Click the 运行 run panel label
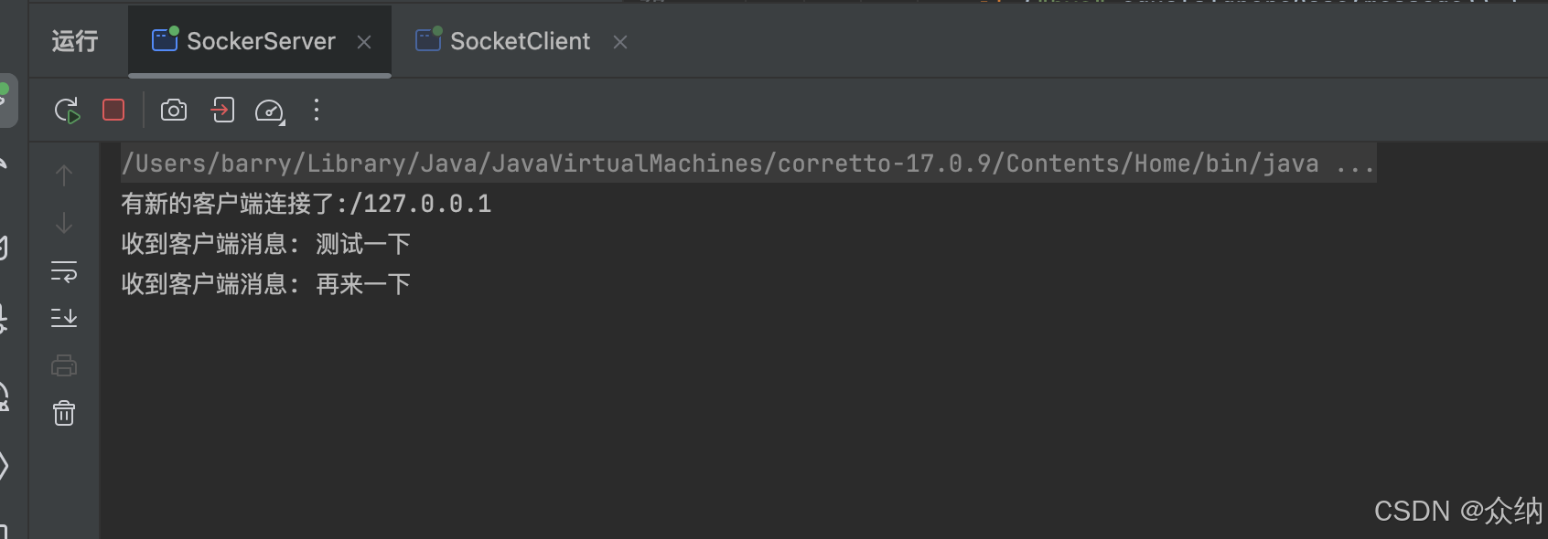Viewport: 1548px width, 539px height. click(x=75, y=41)
